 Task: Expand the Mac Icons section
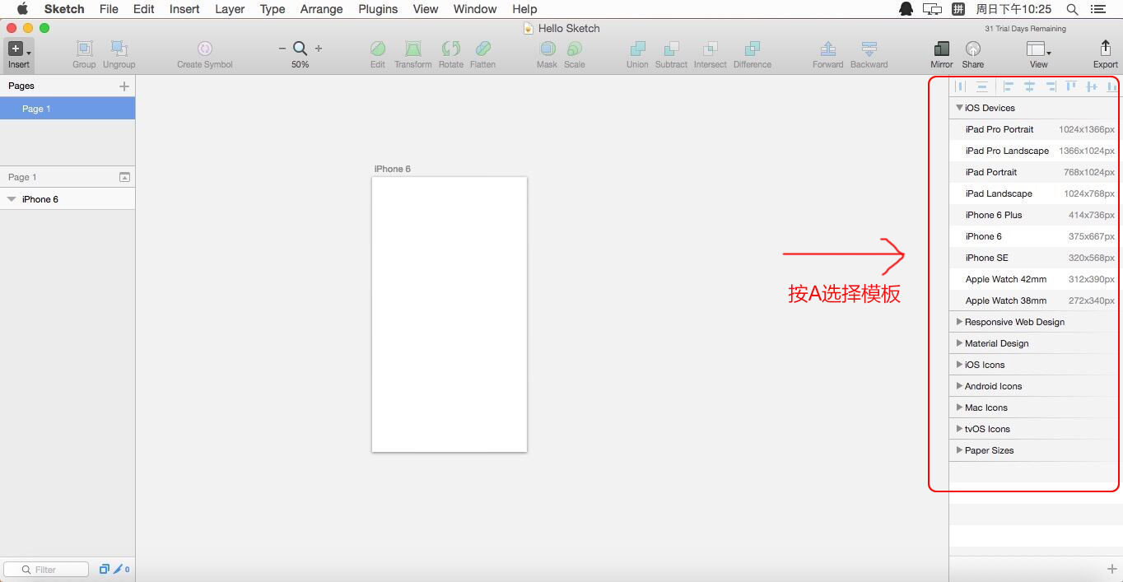click(x=959, y=407)
